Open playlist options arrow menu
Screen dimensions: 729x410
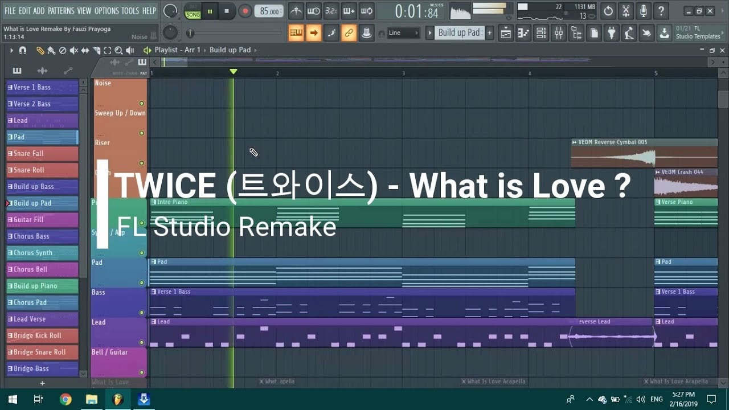click(11, 50)
